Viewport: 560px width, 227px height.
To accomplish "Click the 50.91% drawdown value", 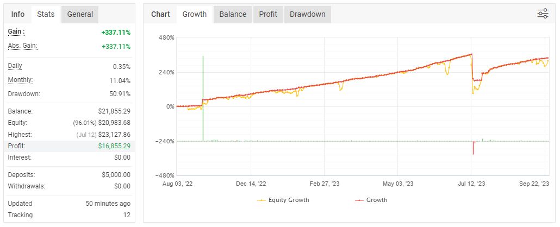I will [x=120, y=94].
